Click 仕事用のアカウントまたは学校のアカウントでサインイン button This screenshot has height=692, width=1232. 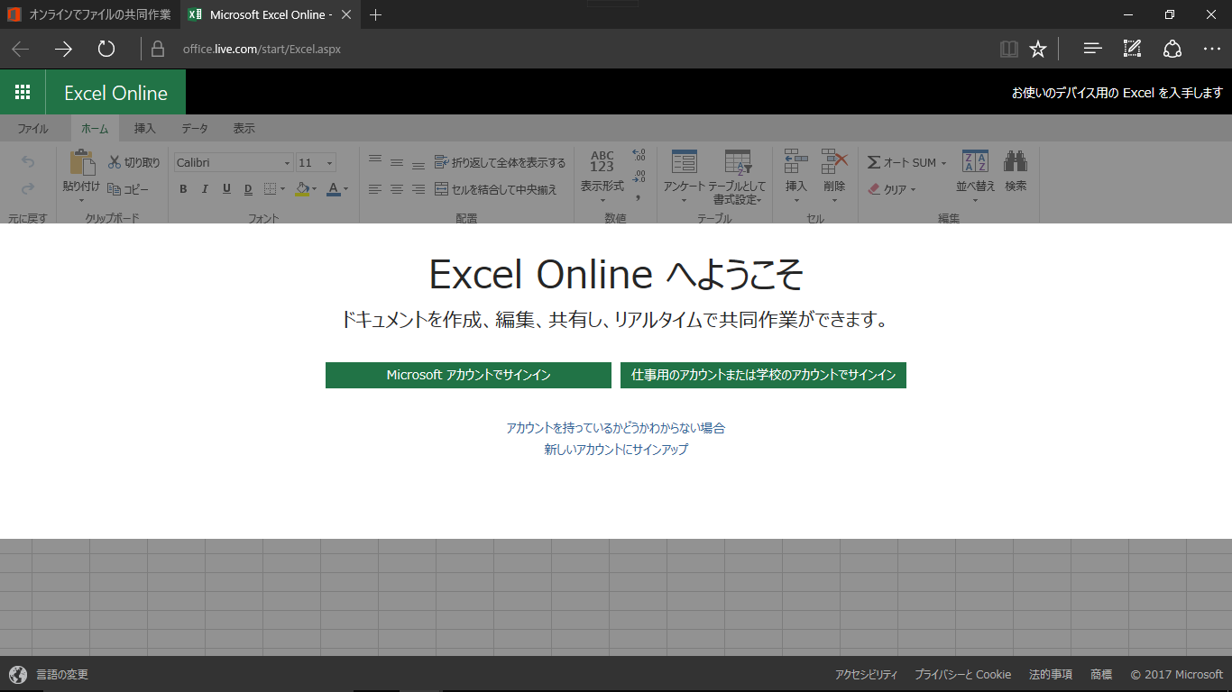763,375
